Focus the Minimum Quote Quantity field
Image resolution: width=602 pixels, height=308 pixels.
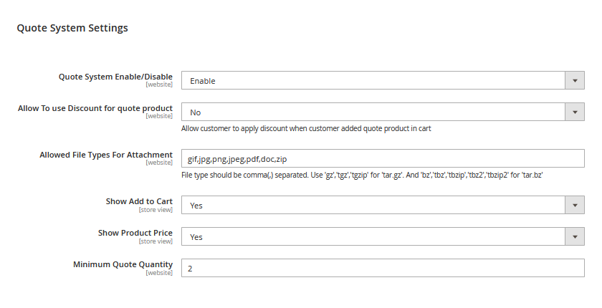click(x=383, y=269)
